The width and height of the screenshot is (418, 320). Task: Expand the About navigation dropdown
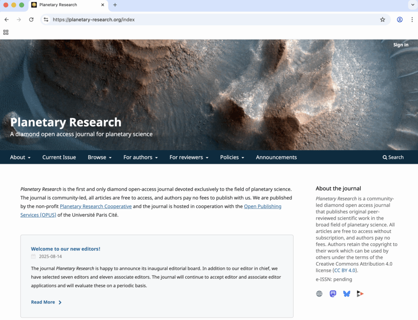[20, 157]
